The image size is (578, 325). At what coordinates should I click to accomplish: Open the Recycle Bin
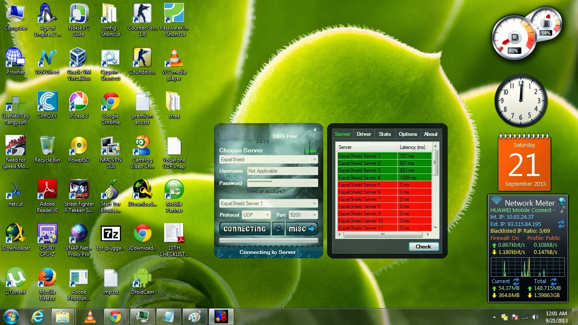pyautogui.click(x=47, y=149)
